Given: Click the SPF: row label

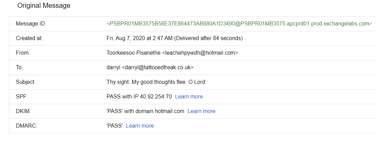Looking at the screenshot, I should (21, 97).
